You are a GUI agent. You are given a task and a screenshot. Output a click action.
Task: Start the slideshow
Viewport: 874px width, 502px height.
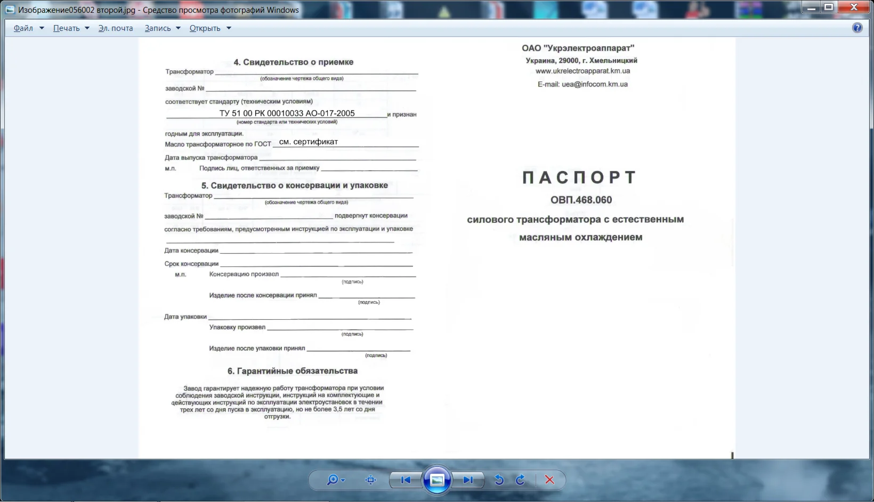tap(437, 480)
